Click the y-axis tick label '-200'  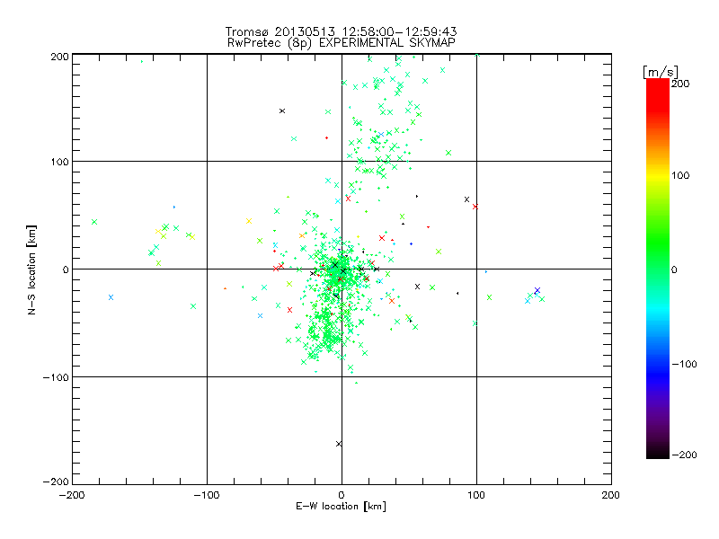tap(56, 482)
